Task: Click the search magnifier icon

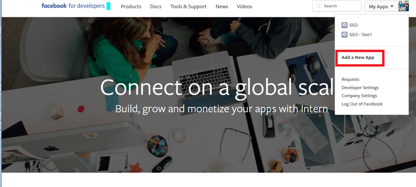Action: (x=318, y=6)
